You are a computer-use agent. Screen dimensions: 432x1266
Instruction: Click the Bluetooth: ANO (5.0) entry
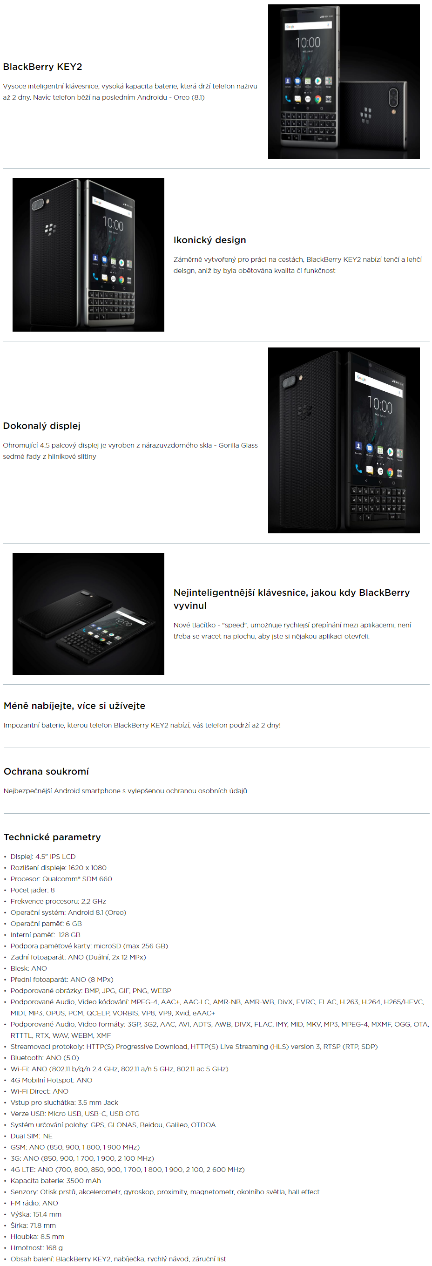point(45,1058)
